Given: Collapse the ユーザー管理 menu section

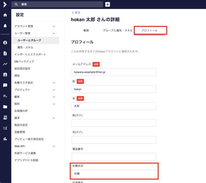Looking at the screenshot, I should tap(54, 33).
